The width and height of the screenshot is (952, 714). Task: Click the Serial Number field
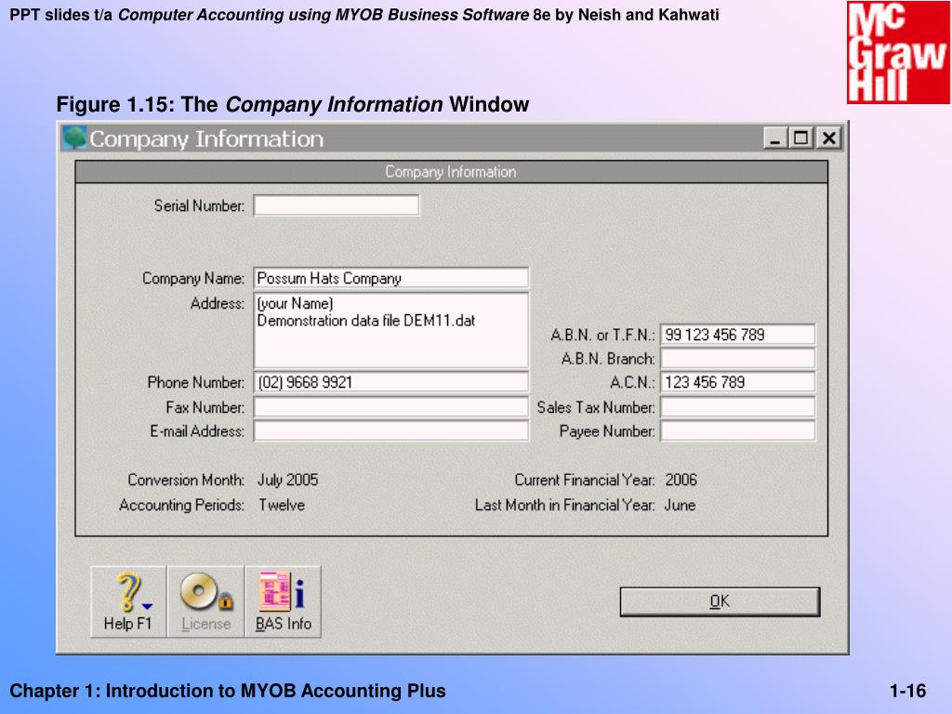point(337,205)
